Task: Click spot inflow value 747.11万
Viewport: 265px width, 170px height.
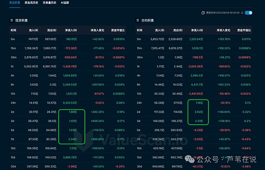Action: click(x=33, y=39)
